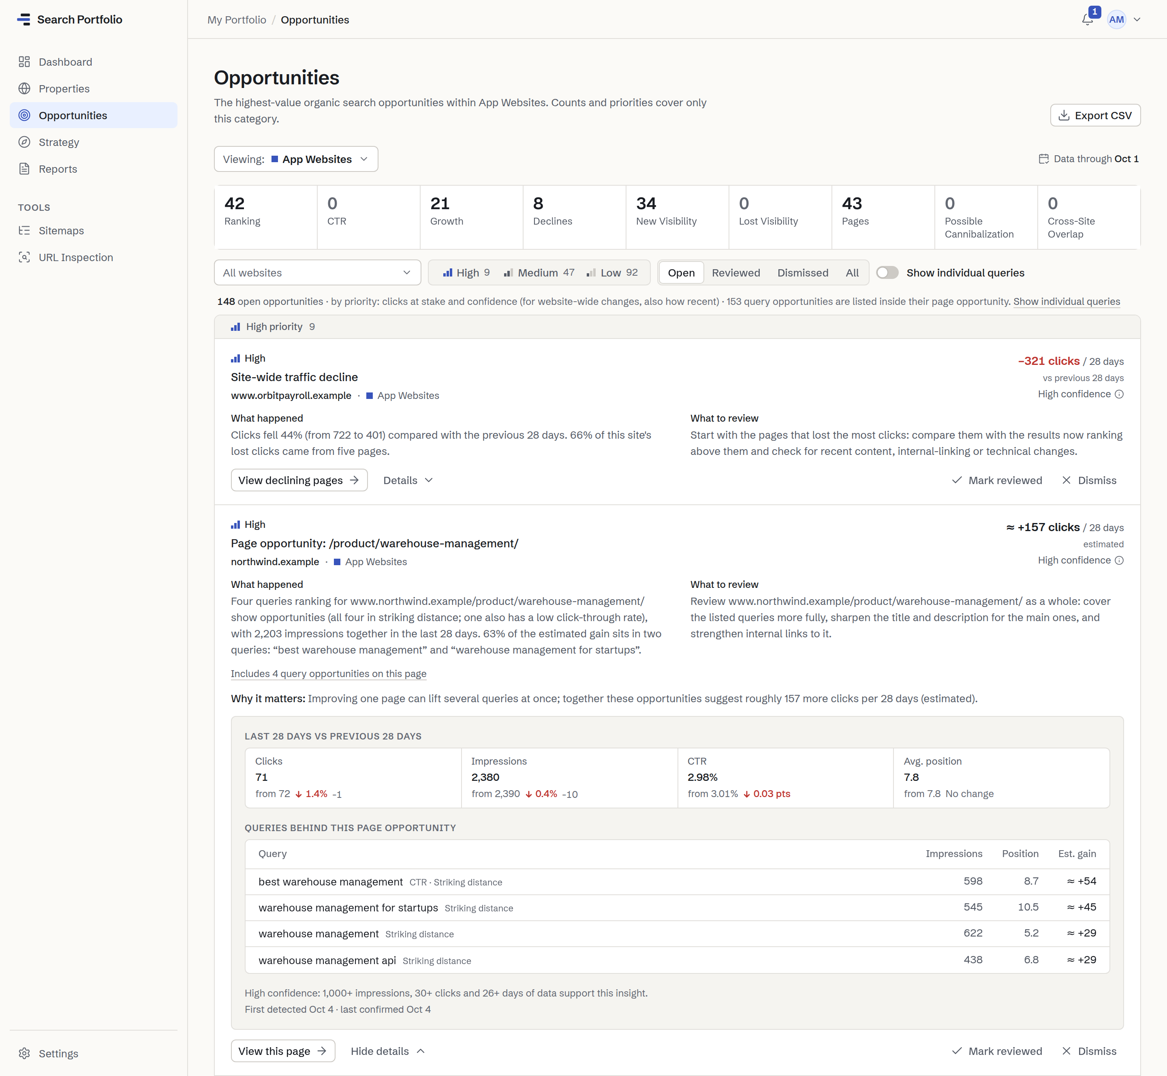Click info icon for warehouse-management confidence

coord(1119,560)
